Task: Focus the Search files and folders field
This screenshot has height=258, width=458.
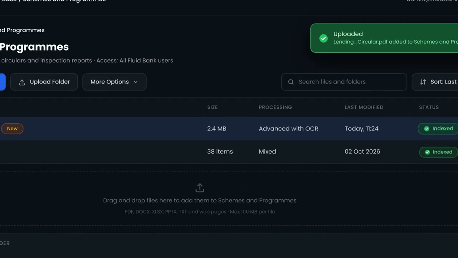Action: coord(344,82)
